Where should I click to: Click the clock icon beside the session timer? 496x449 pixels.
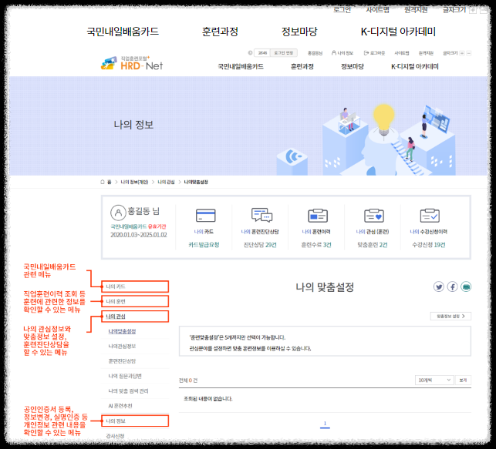[250, 53]
